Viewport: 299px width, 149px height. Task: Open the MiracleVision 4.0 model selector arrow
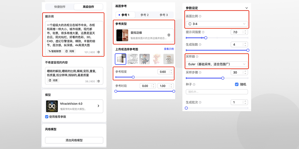(98, 106)
